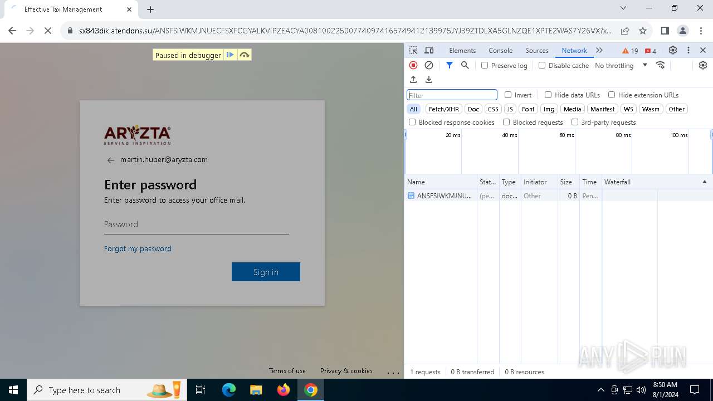Show the 4 errors indicator
This screenshot has height=401, width=713.
pyautogui.click(x=651, y=51)
